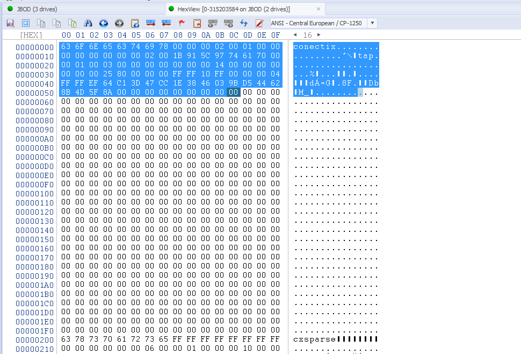Click the 'conectix' text in the ASCII pane
The width and height of the screenshot is (521, 354).
[x=315, y=47]
